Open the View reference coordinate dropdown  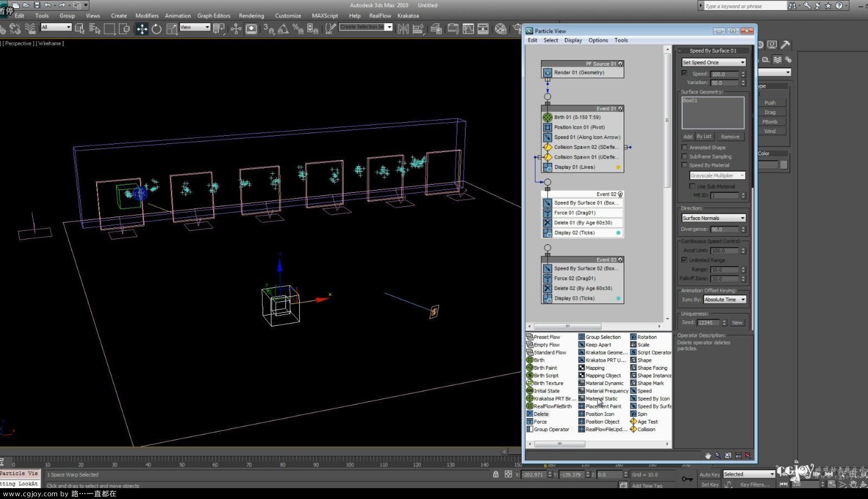[x=194, y=27]
